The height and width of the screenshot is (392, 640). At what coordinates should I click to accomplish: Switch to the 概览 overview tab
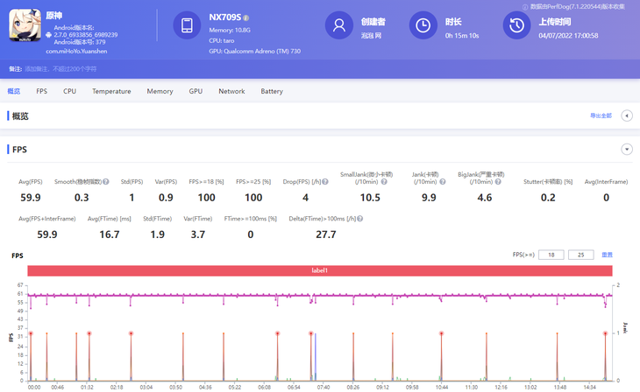pos(14,91)
